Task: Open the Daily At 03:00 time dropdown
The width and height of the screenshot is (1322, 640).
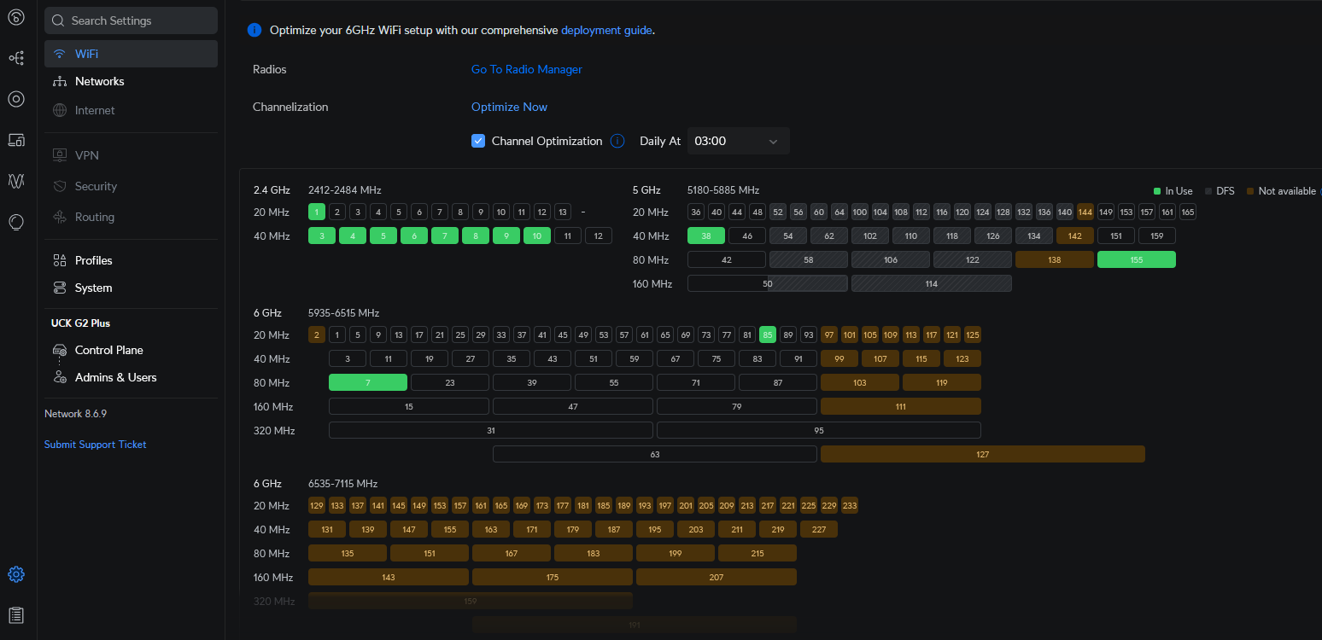Action: (739, 141)
